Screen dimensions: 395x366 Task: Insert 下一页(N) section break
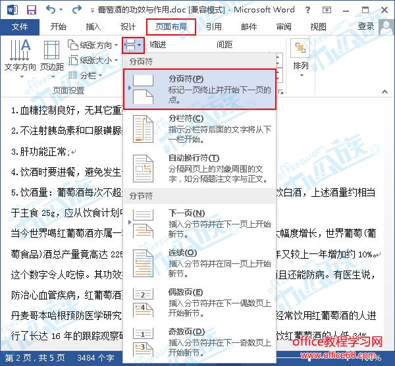pyautogui.click(x=200, y=223)
